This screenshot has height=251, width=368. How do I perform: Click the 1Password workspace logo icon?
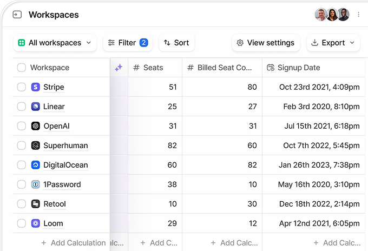(x=36, y=184)
